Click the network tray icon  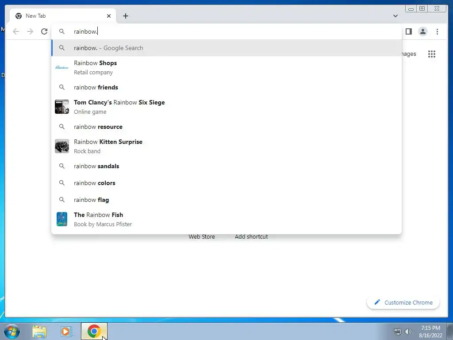point(398,332)
